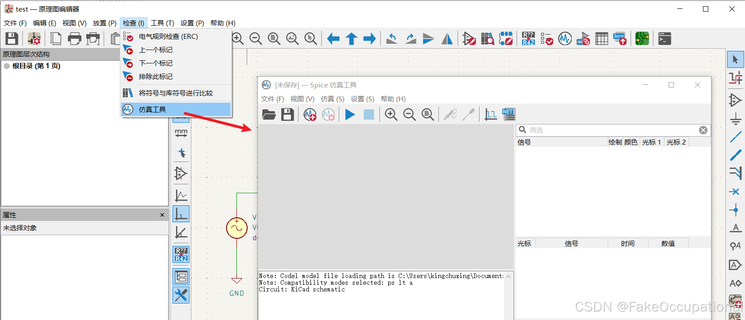
Task: Select the draw bus tool
Action: point(736,155)
